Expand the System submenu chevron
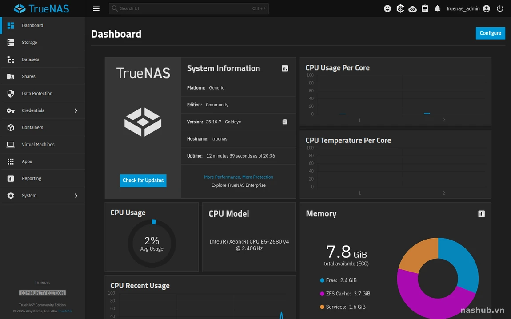The height and width of the screenshot is (319, 511). [76, 196]
